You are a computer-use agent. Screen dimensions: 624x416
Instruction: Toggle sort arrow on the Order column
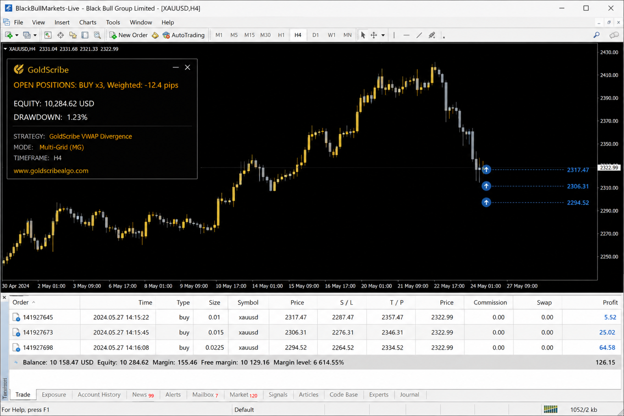tap(34, 302)
